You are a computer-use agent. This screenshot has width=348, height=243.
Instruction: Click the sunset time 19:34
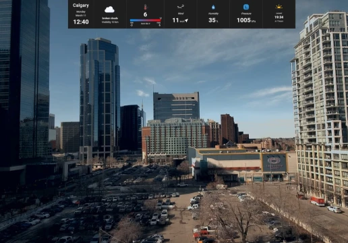point(279,17)
